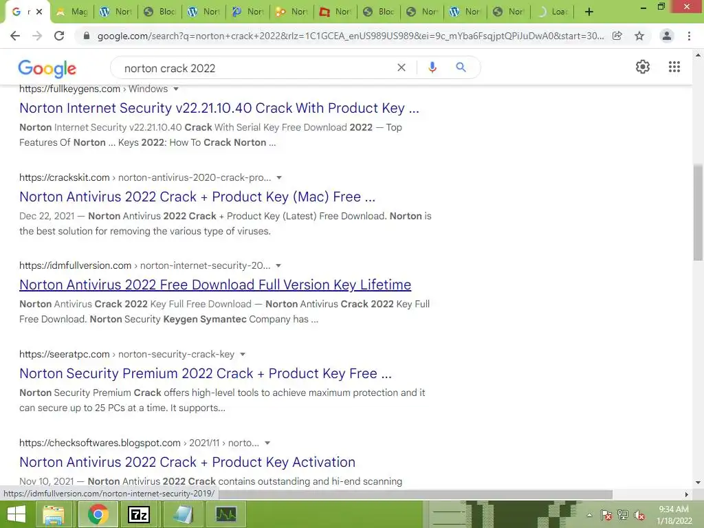Open the network status tray icon
The image size is (704, 528).
pos(623,515)
